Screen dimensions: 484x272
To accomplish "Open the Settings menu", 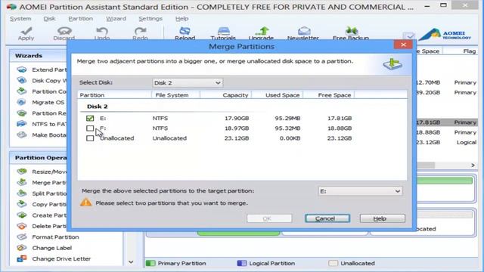I will pyautogui.click(x=150, y=19).
